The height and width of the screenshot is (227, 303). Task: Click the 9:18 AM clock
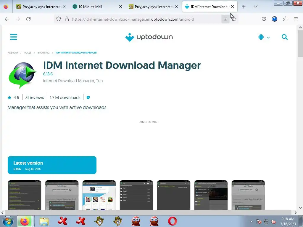pyautogui.click(x=288, y=219)
